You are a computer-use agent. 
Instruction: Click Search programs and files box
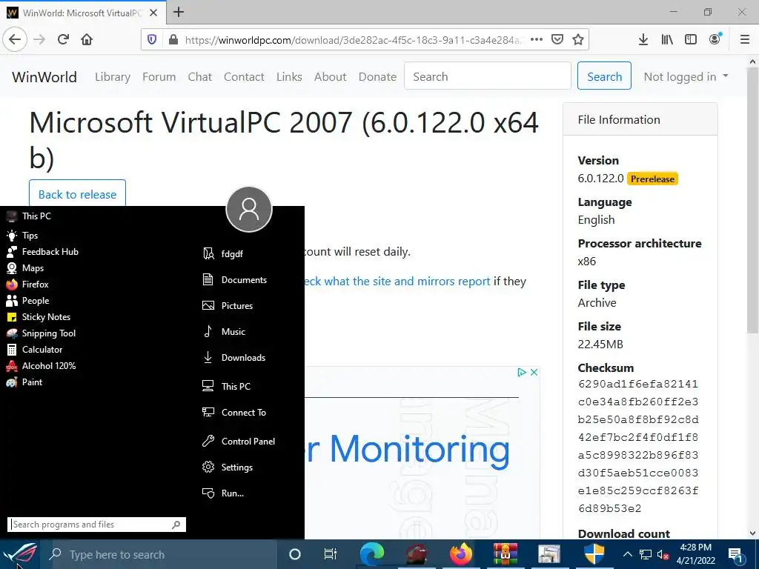tap(96, 525)
